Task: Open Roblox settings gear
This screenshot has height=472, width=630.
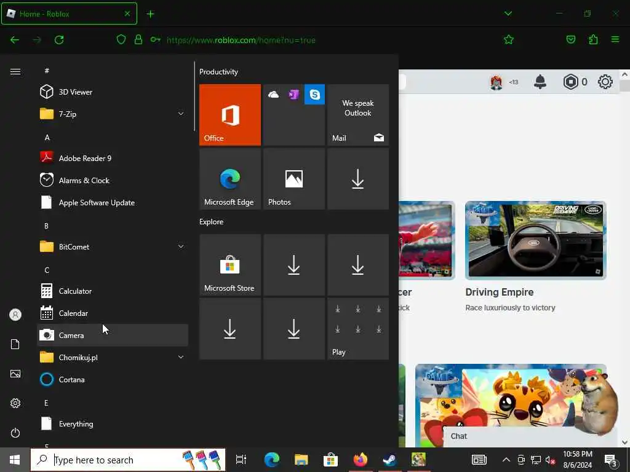Action: click(x=605, y=82)
